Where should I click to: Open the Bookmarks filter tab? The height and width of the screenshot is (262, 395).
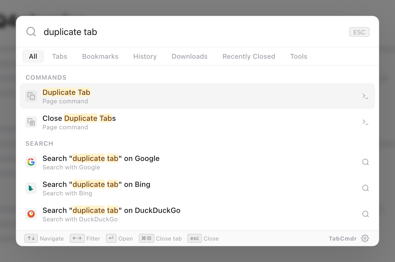tap(100, 56)
